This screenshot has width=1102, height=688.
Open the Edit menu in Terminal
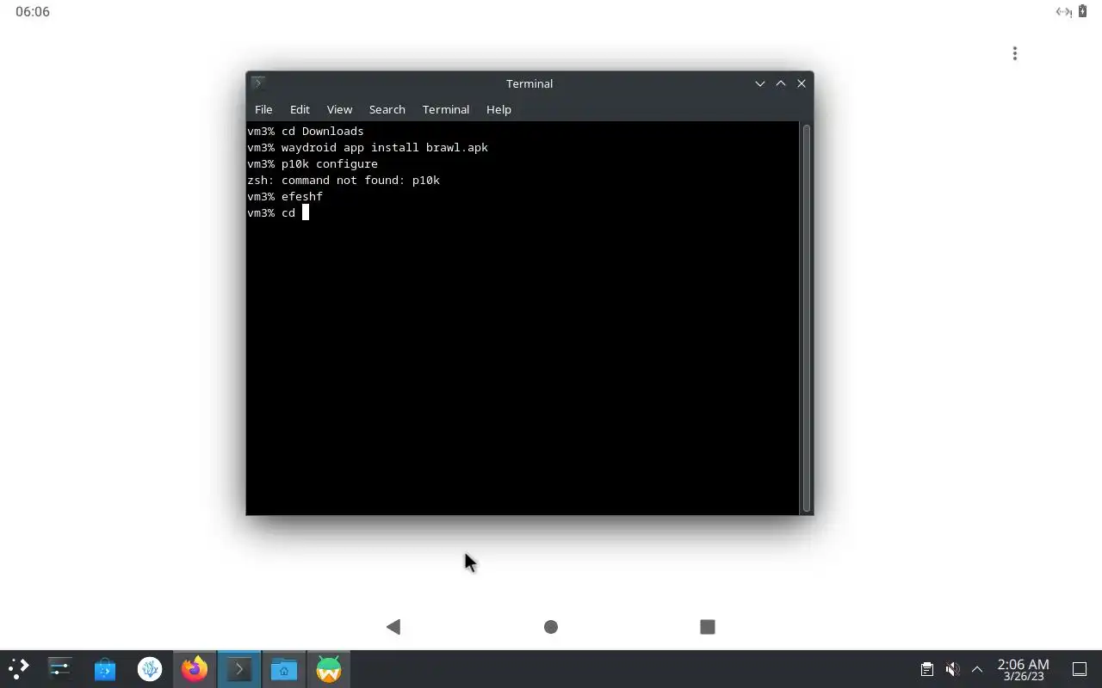300,109
